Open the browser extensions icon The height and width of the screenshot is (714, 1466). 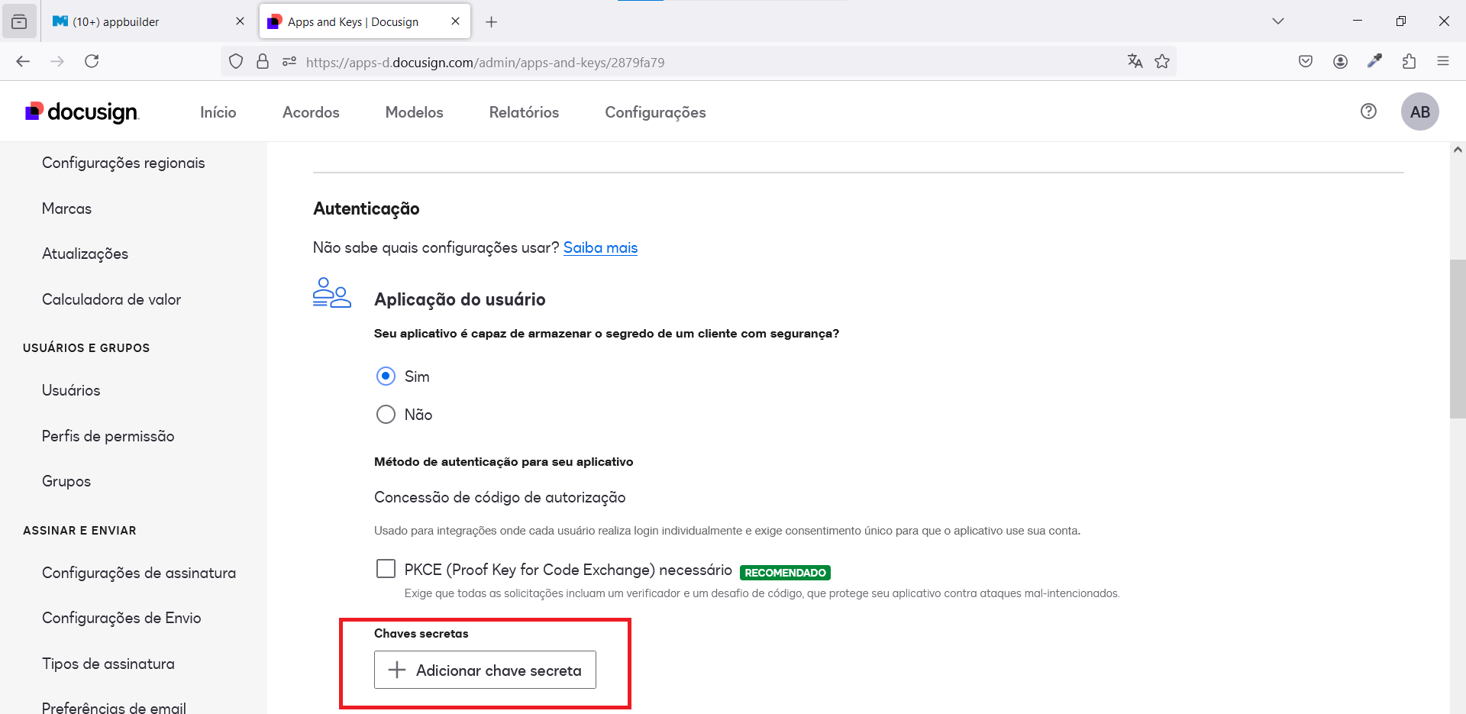(x=1409, y=62)
